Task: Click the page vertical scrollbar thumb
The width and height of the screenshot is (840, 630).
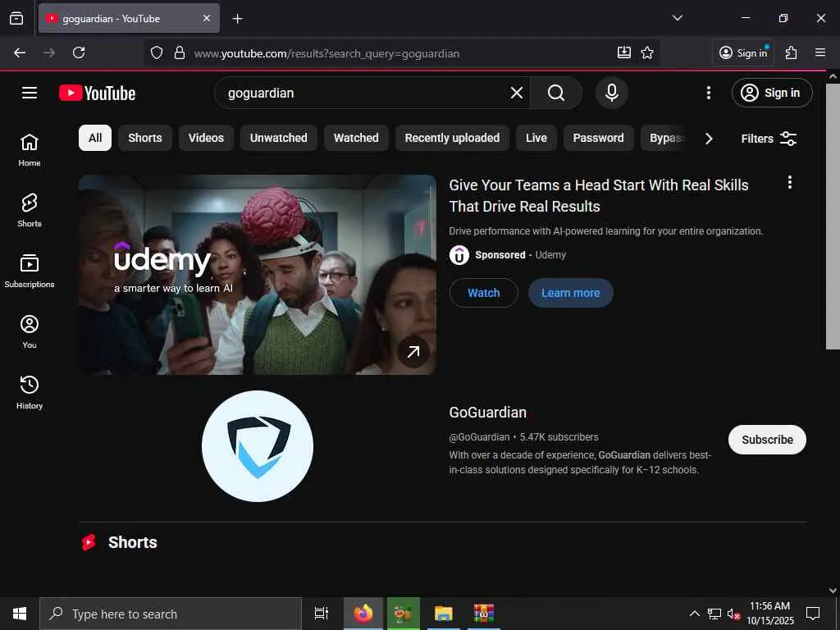Action: tap(833, 216)
